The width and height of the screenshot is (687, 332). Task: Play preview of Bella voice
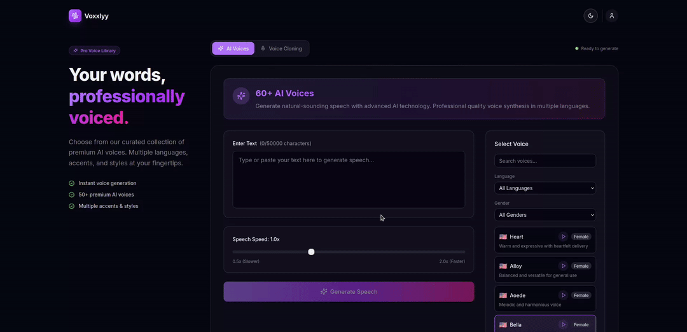[x=563, y=324]
